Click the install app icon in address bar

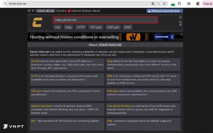[x=159, y=4]
